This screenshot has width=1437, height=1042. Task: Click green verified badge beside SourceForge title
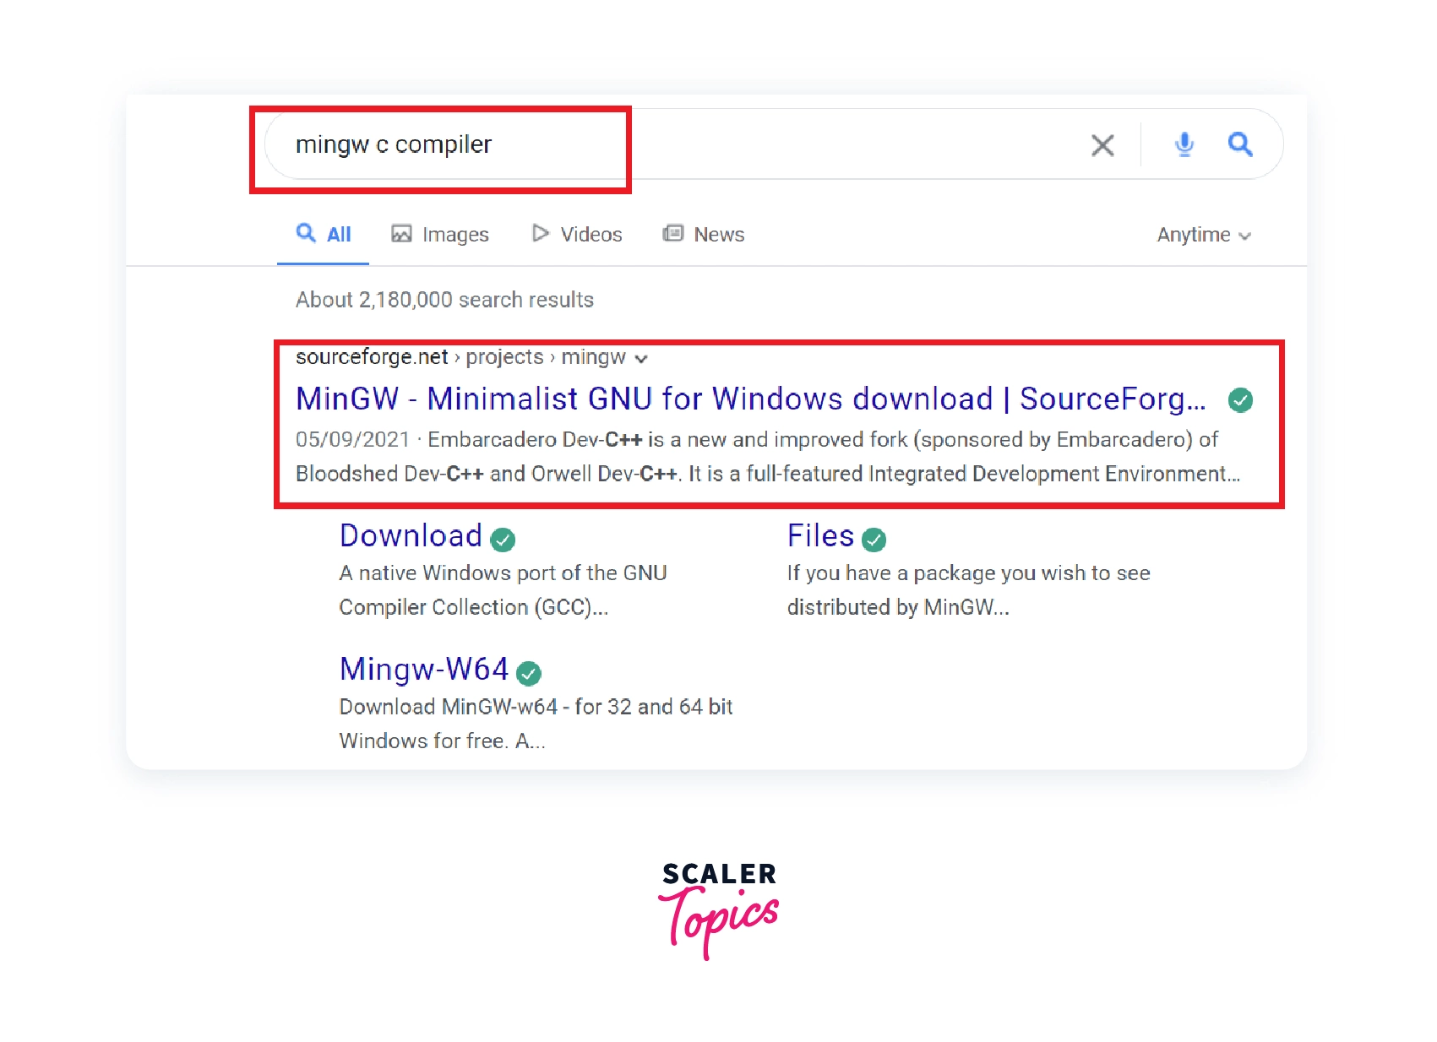point(1240,400)
